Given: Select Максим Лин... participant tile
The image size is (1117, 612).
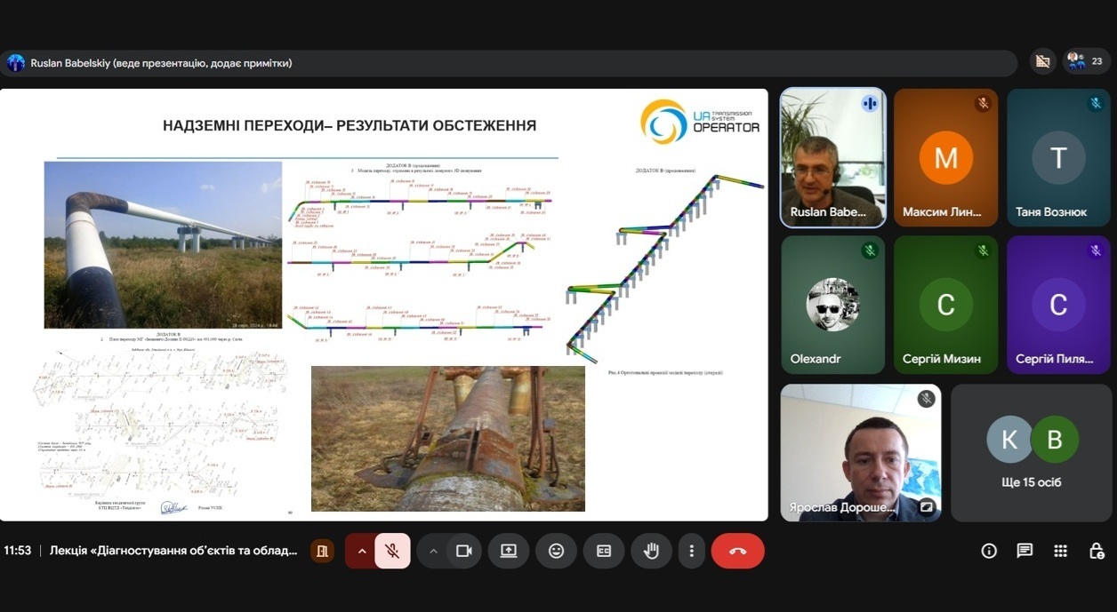Looking at the screenshot, I should (945, 157).
